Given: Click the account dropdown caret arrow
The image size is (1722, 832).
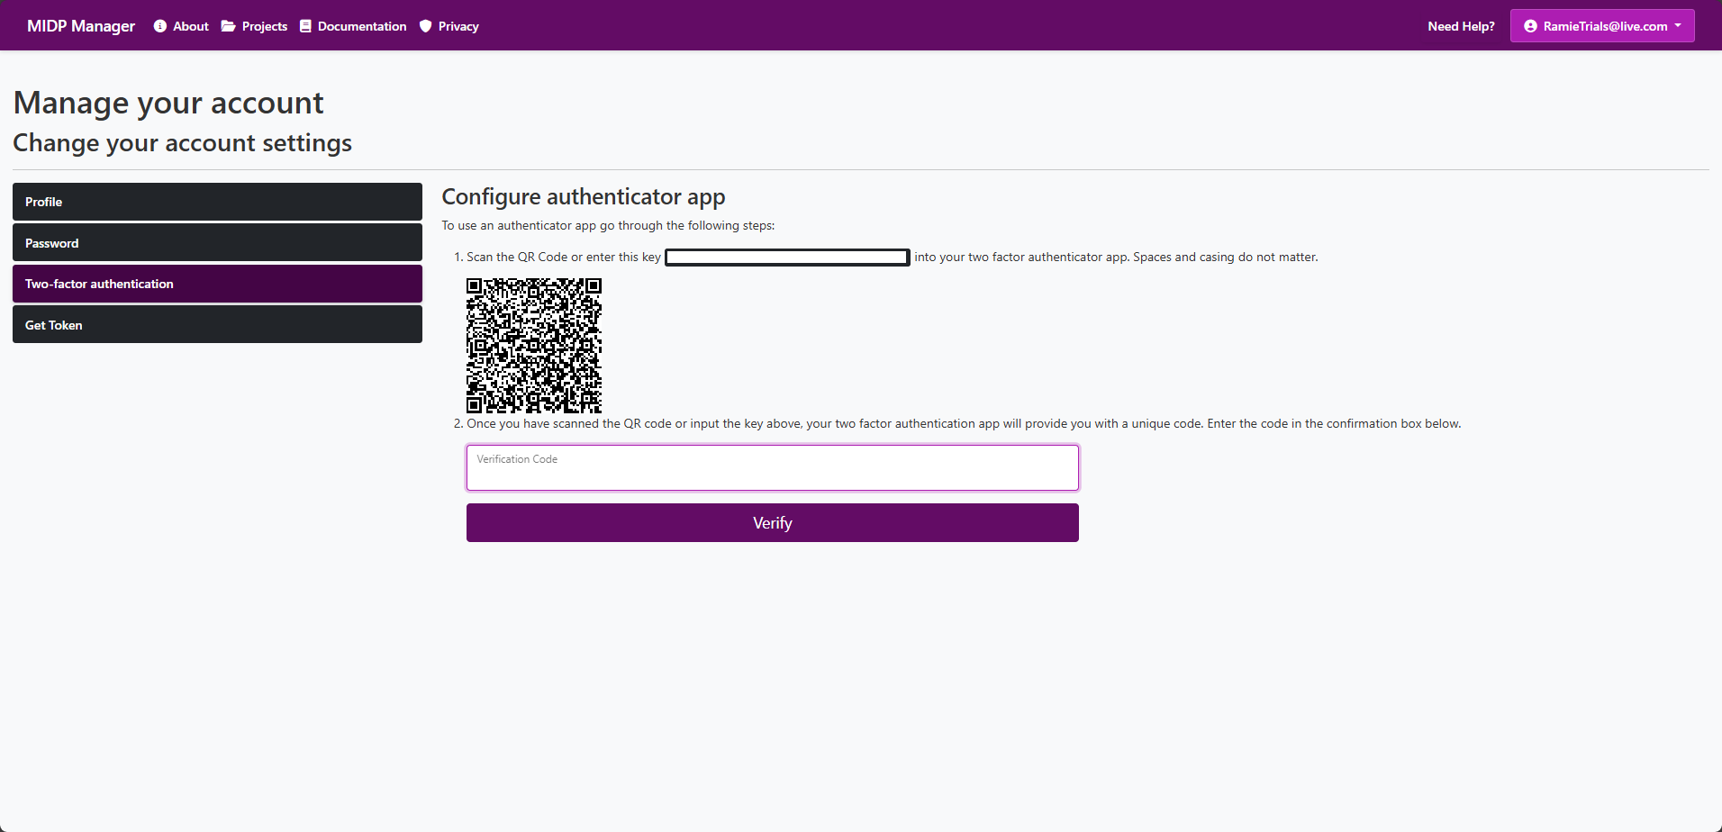Looking at the screenshot, I should (x=1678, y=26).
